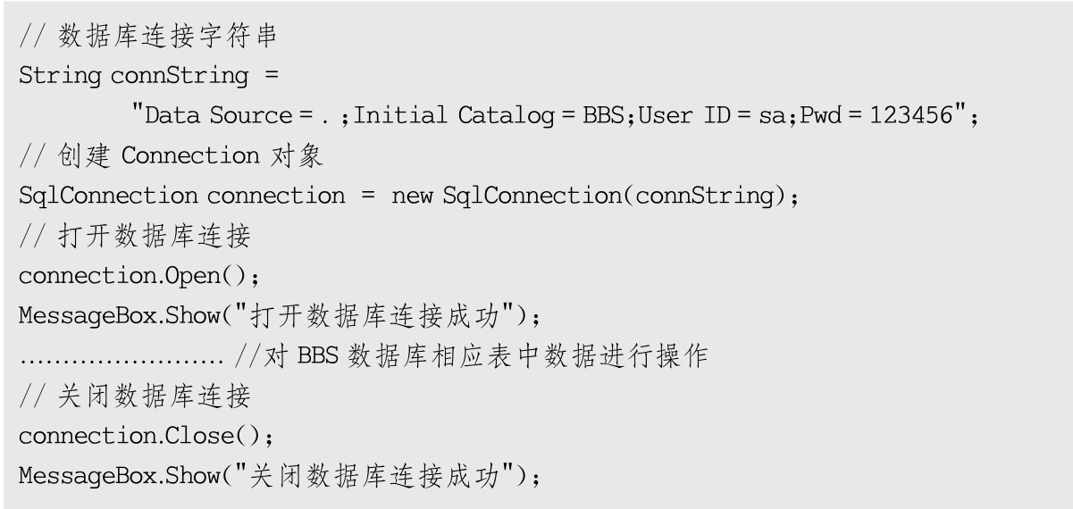Click the 'new' keyword
1073x509 pixels.
(413, 196)
